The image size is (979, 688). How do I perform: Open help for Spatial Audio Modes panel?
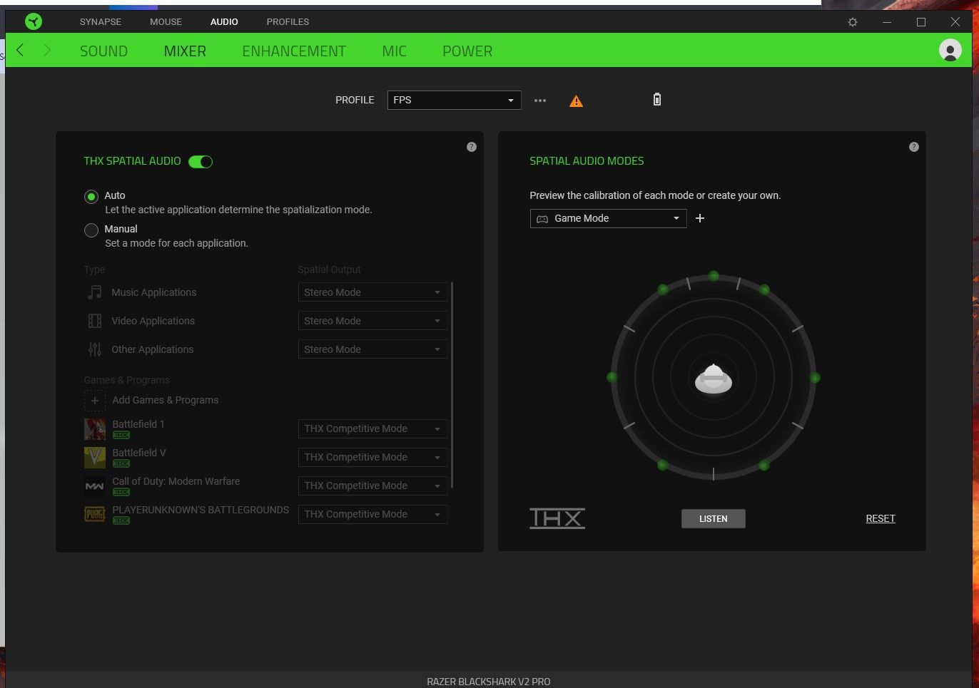914,147
